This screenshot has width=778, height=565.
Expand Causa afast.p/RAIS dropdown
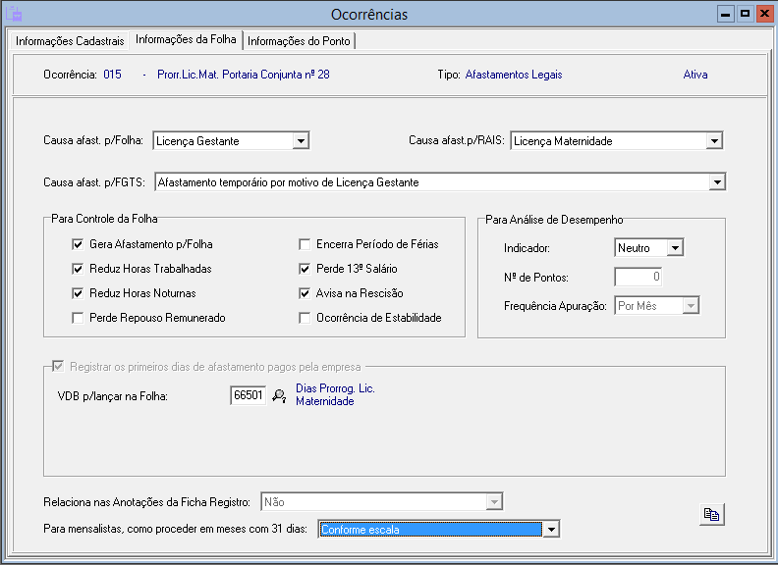click(x=714, y=141)
